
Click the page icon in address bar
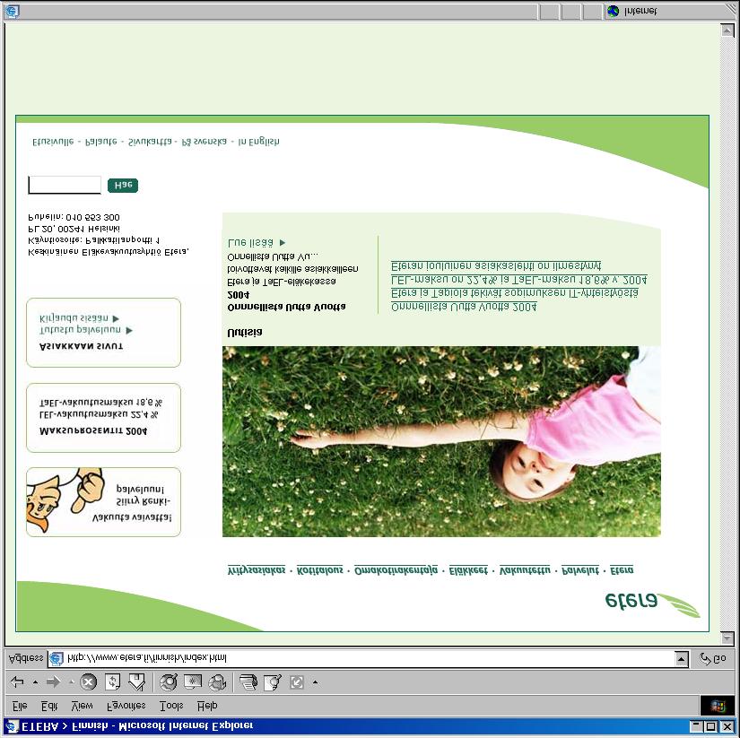(x=57, y=658)
